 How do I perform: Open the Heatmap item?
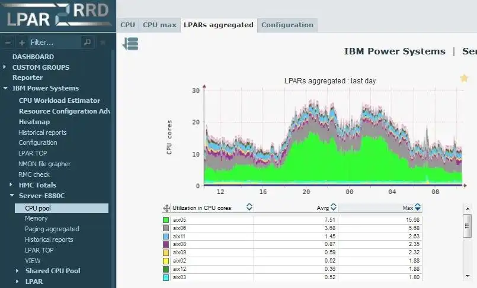click(x=34, y=122)
